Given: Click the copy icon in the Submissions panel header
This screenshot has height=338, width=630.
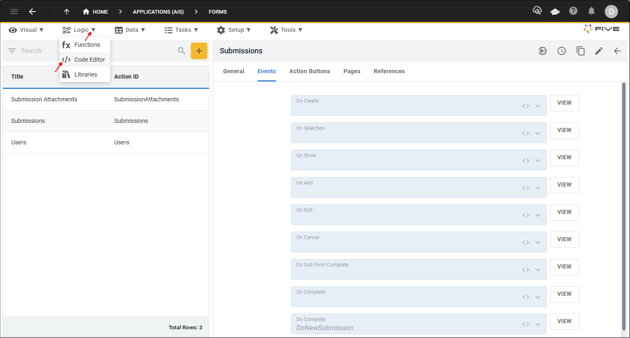Looking at the screenshot, I should pyautogui.click(x=580, y=50).
